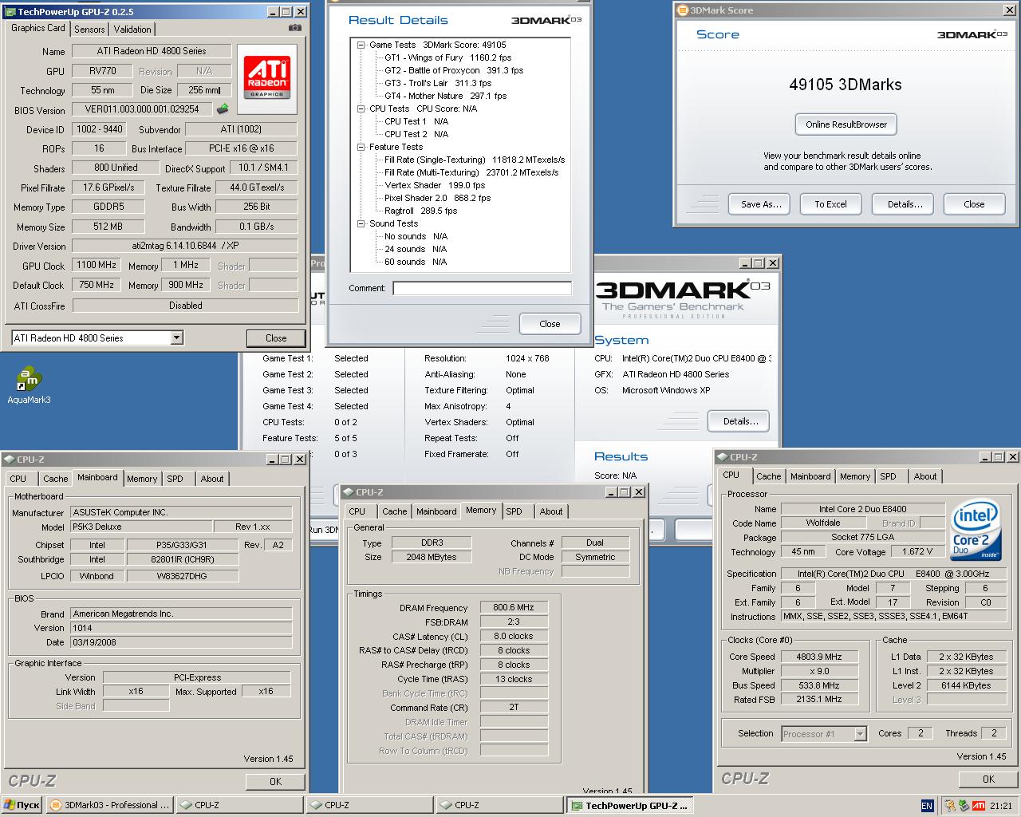
Task: Select Vertex Shader result row
Action: 435,185
